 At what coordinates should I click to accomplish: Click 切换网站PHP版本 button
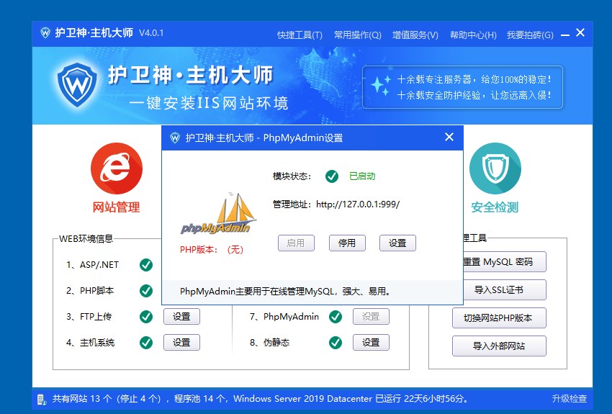coord(499,318)
